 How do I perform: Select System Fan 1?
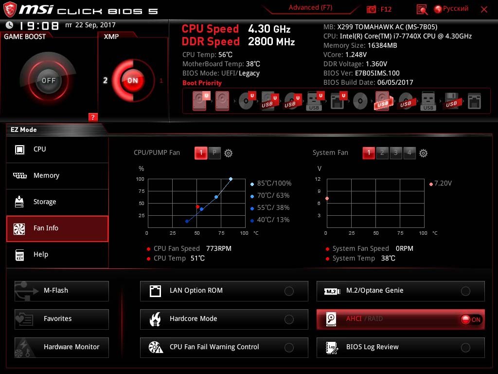(x=369, y=153)
